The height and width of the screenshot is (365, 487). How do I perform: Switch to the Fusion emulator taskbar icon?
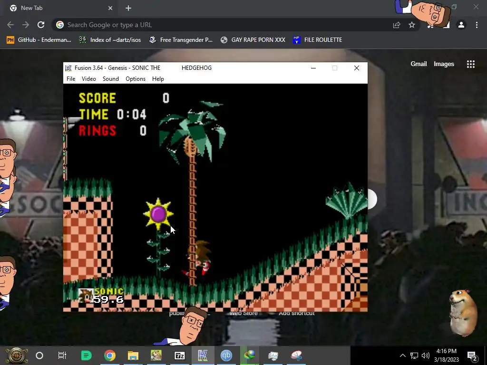[203, 355]
